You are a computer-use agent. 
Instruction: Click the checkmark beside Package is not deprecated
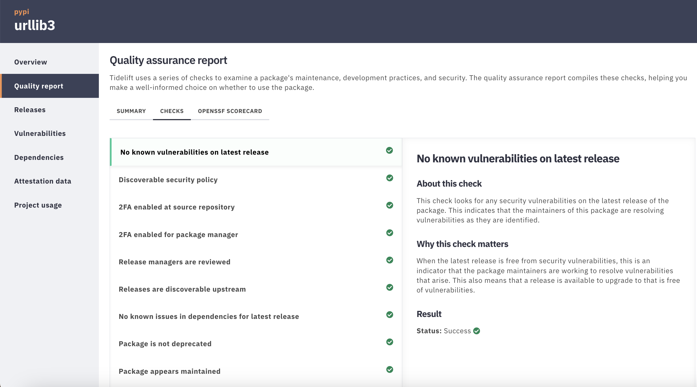(x=390, y=342)
